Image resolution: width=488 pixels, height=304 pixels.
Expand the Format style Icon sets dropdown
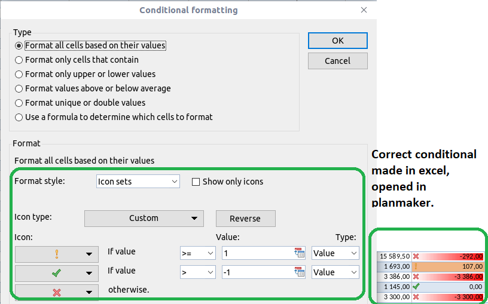[138, 181]
